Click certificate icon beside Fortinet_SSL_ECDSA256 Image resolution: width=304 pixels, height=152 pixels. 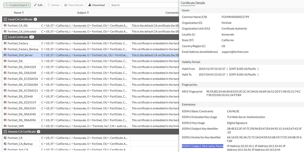coord(5,79)
